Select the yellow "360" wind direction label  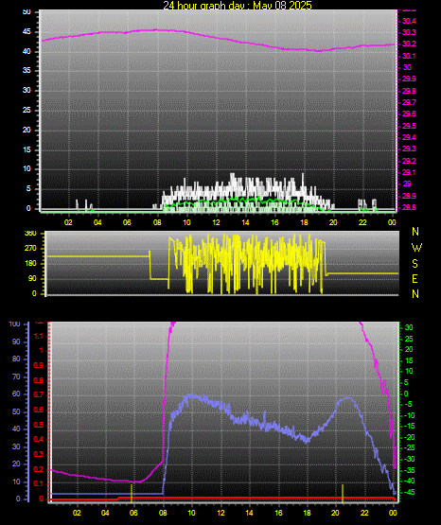pos(30,234)
